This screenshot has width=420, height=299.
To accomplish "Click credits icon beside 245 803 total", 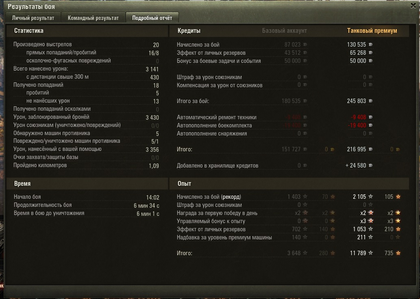I will click(371, 101).
